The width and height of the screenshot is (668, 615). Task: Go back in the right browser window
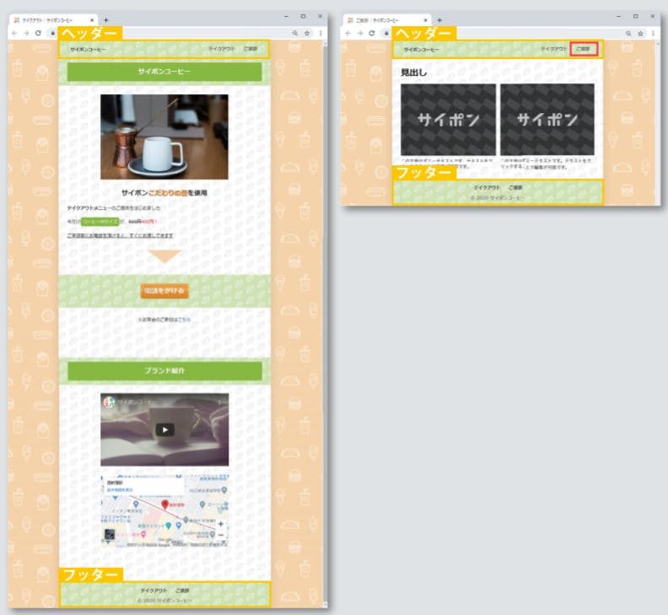click(x=348, y=33)
